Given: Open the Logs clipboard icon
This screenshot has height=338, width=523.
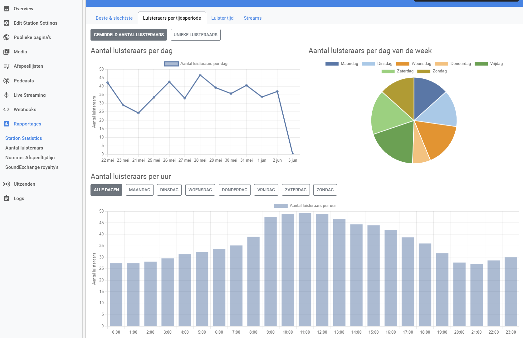Looking at the screenshot, I should [x=6, y=198].
